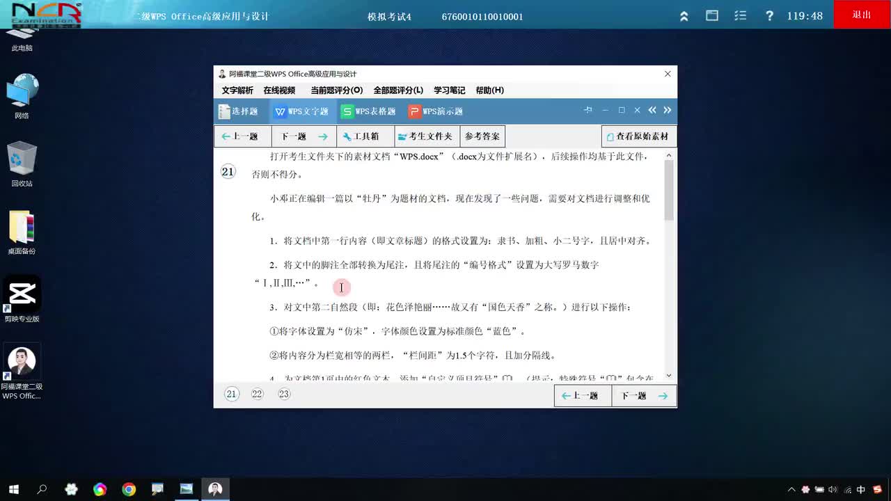Click the top 下一题 toolbar button

[303, 136]
